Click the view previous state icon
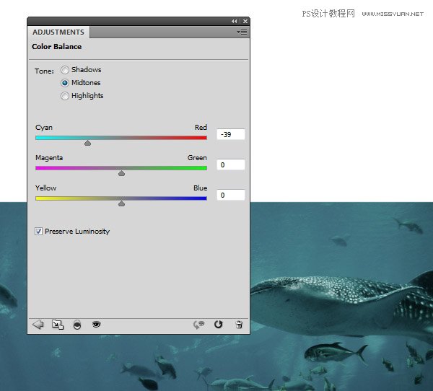This screenshot has width=433, height=391. pos(199,325)
